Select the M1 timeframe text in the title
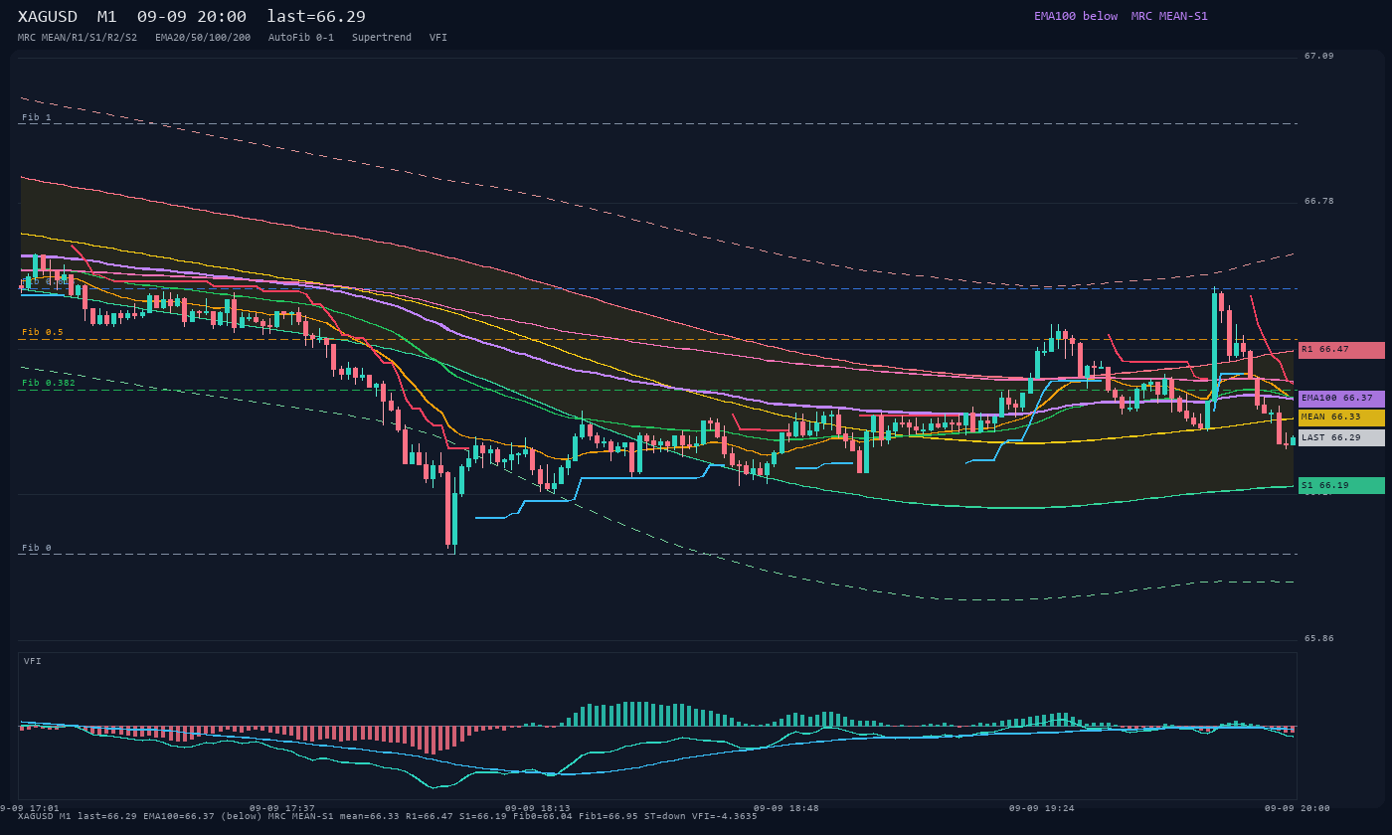The height and width of the screenshot is (835, 1392). pos(107,17)
